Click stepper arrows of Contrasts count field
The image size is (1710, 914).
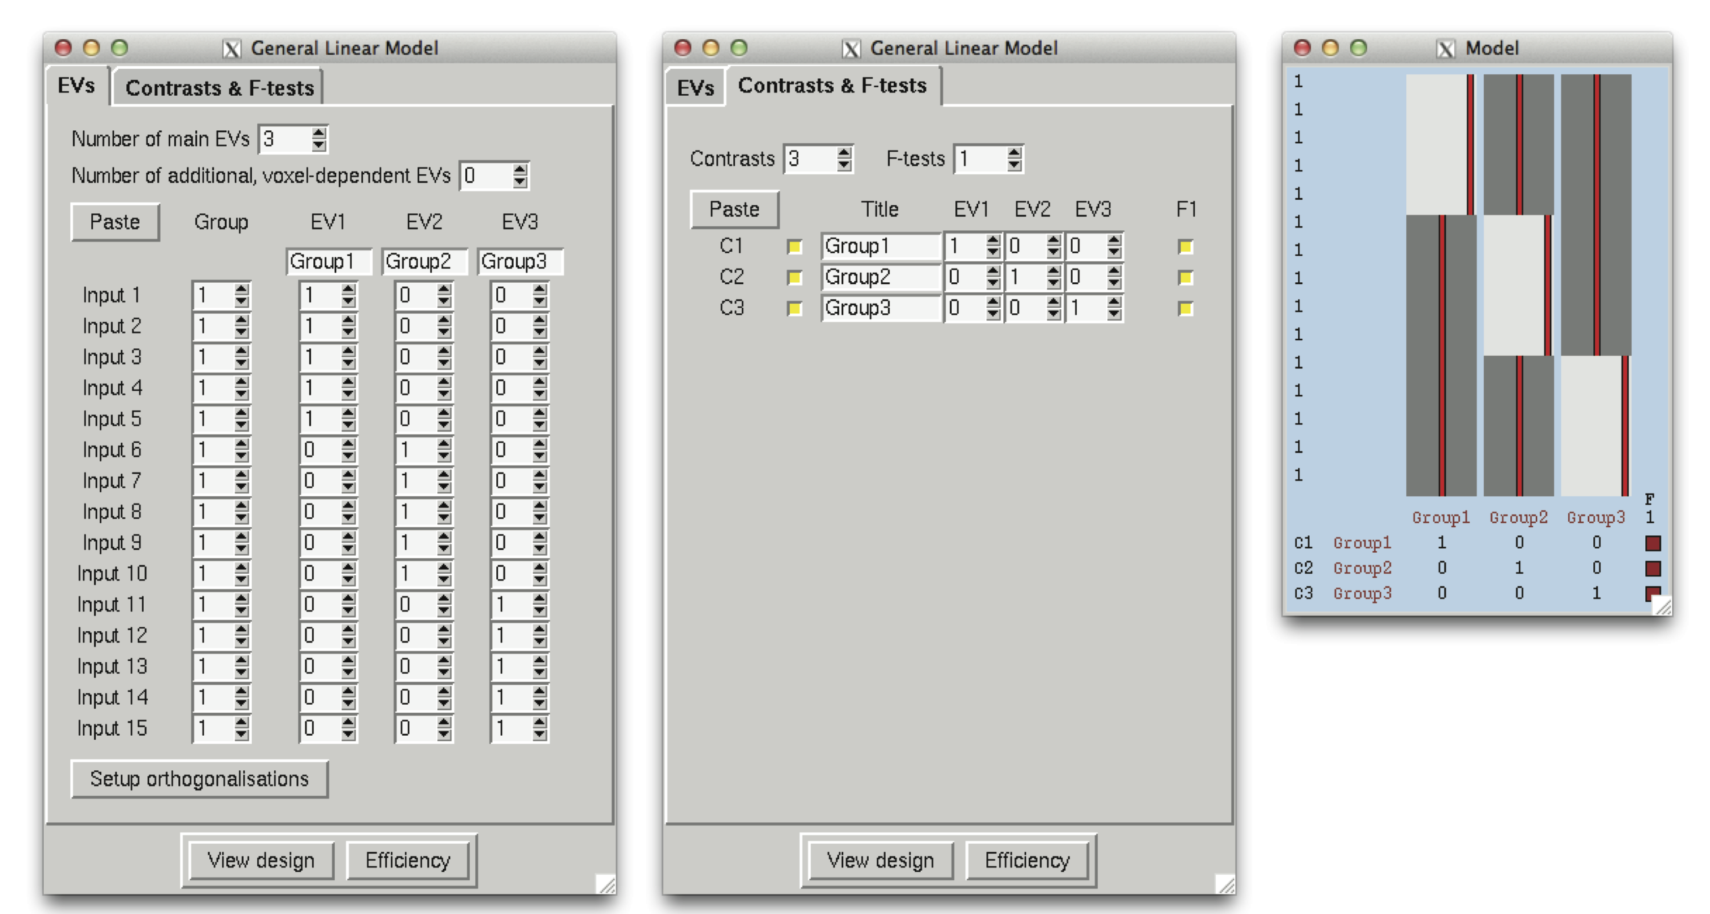[x=843, y=159]
